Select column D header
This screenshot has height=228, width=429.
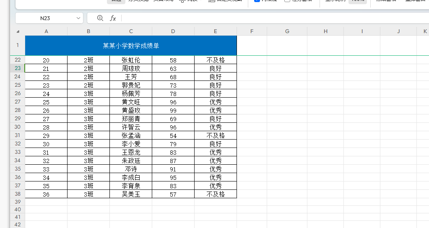click(x=173, y=31)
